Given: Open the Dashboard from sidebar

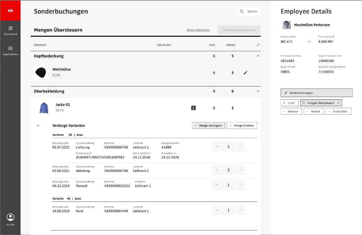Looking at the screenshot, I should pos(10,30).
